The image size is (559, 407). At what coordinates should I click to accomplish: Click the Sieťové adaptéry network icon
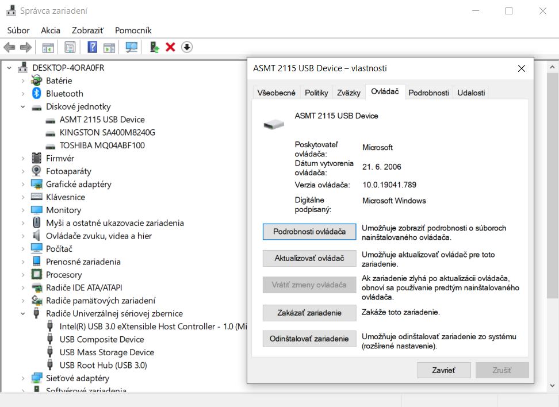coord(36,378)
